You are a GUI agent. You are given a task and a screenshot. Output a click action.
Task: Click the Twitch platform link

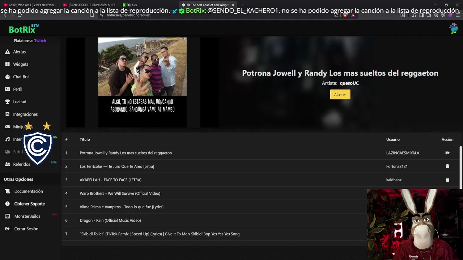[x=40, y=41]
